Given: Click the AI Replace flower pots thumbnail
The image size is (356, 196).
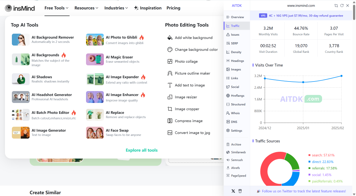Looking at the screenshot, I should (x=95, y=115).
